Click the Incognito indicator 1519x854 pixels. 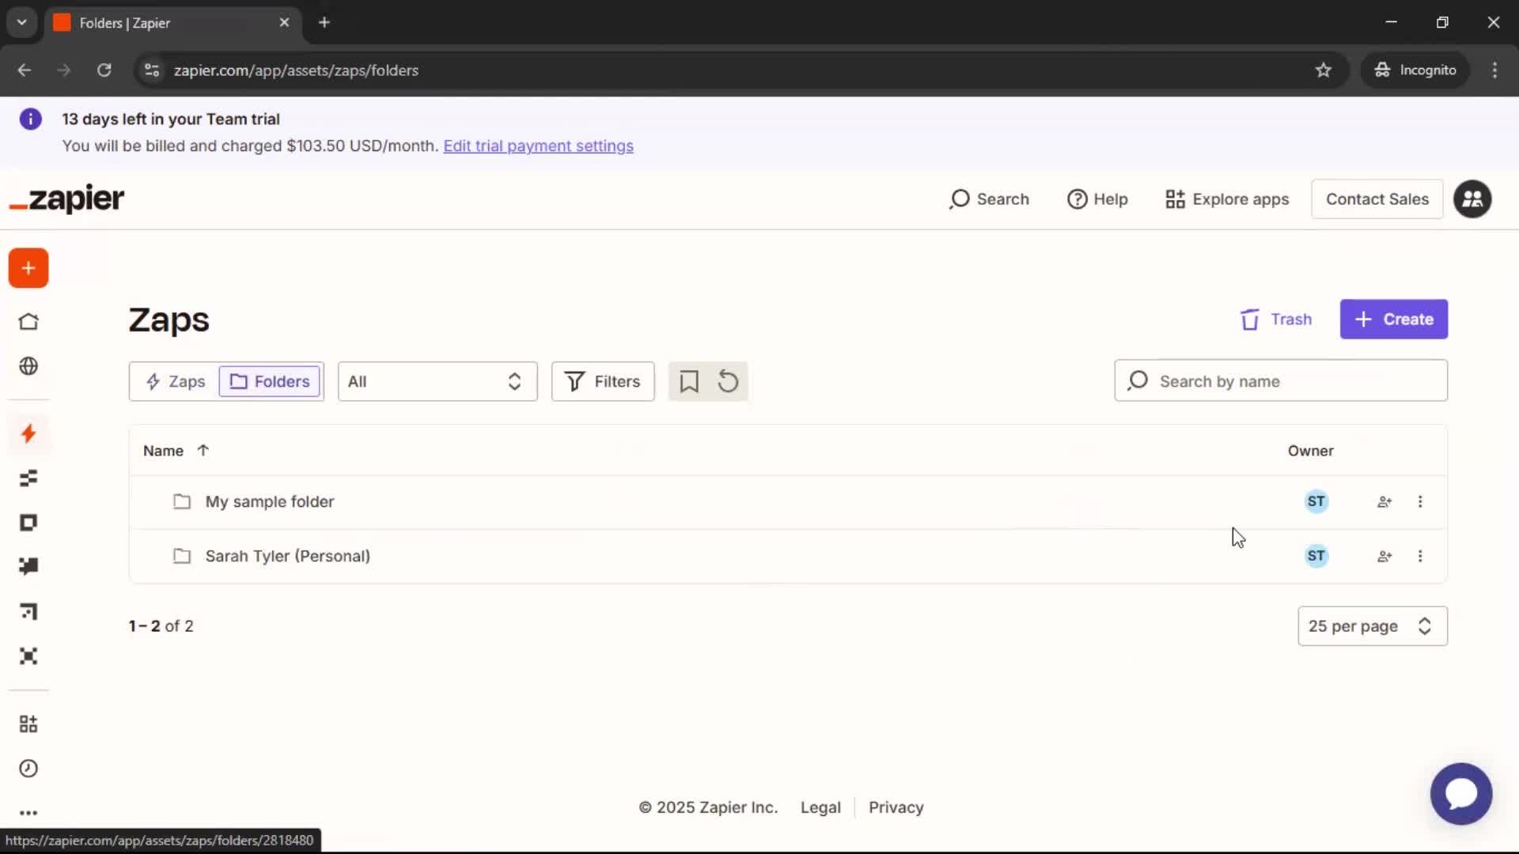click(x=1415, y=70)
